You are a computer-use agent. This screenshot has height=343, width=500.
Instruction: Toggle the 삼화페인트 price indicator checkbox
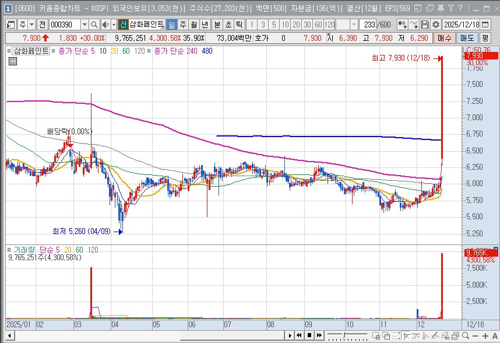[9, 51]
